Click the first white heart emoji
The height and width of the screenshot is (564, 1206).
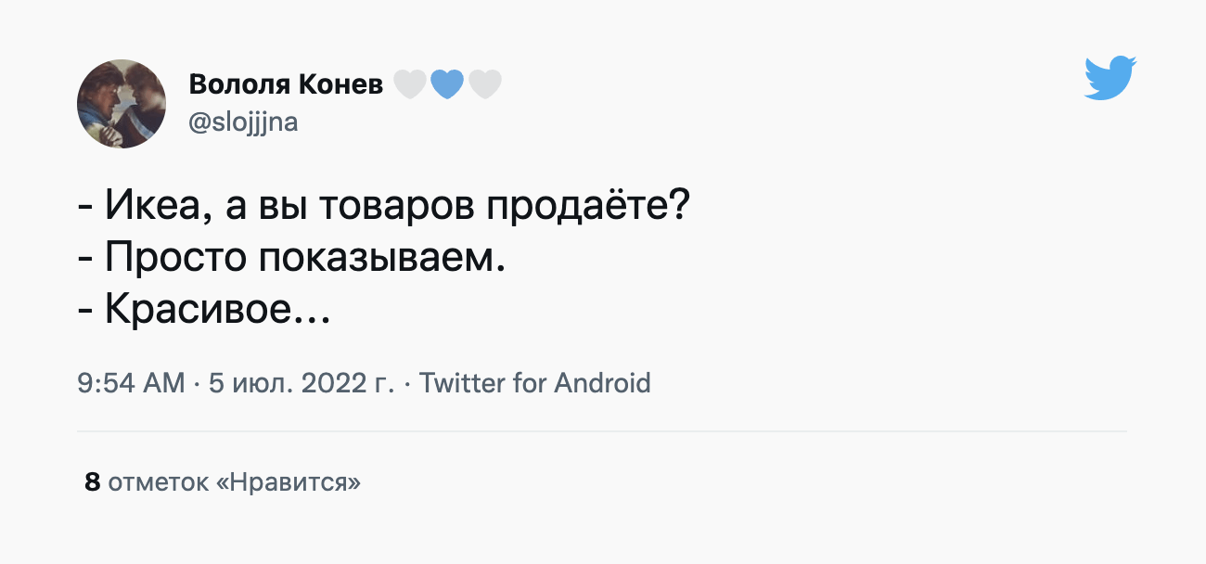(410, 85)
